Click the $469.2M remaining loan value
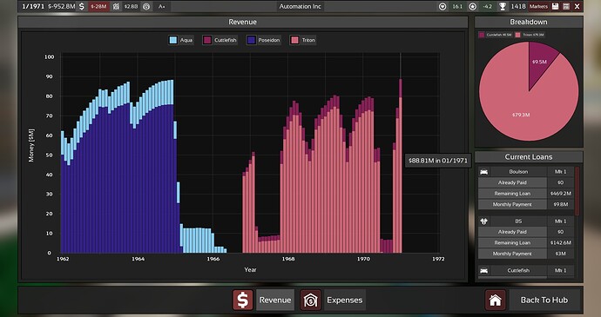The image size is (601, 317). click(560, 194)
